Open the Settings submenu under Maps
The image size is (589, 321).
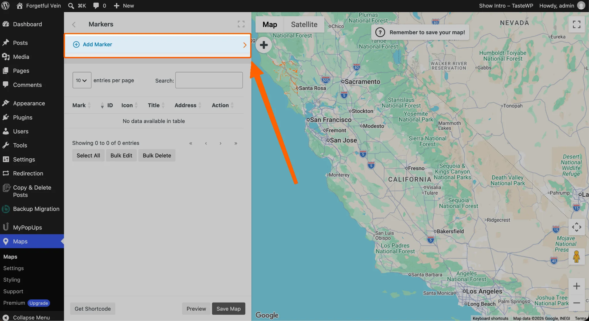tap(14, 268)
